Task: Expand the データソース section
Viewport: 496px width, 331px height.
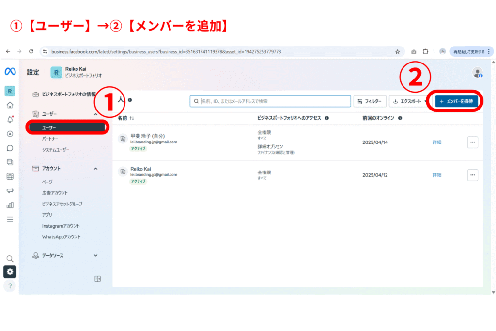Action: [x=95, y=256]
